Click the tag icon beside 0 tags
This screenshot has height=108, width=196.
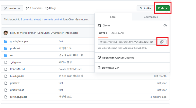[x=47, y=8]
